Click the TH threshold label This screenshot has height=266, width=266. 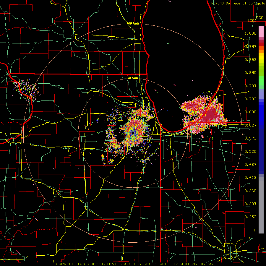[254, 230]
